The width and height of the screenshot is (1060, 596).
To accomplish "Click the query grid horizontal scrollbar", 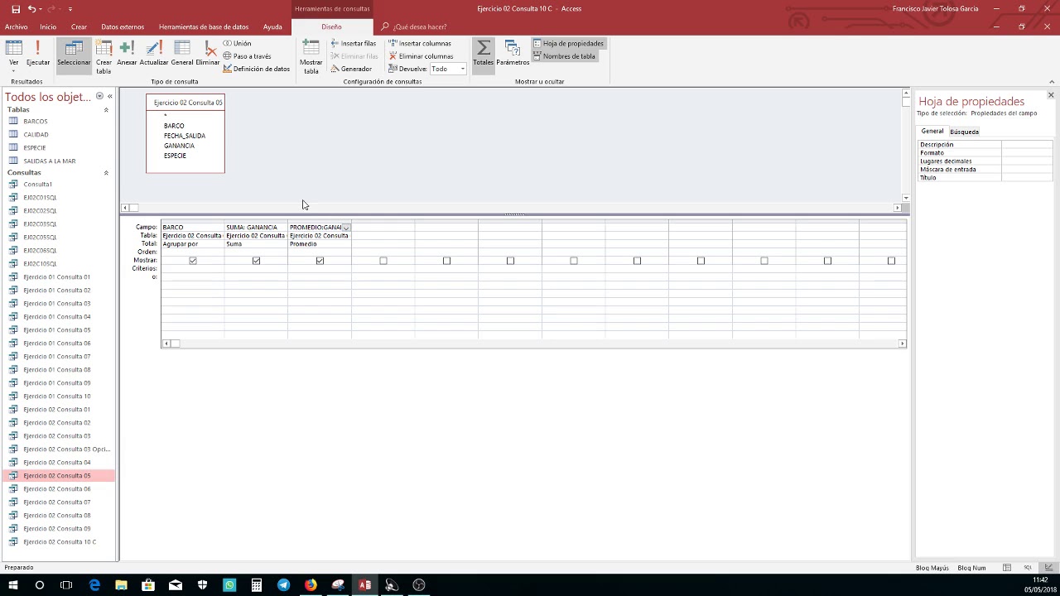I will [x=534, y=344].
